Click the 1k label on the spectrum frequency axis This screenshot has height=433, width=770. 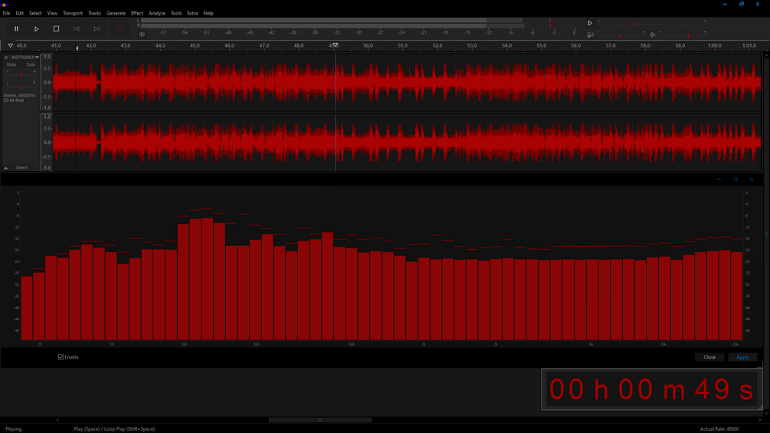[x=423, y=345]
